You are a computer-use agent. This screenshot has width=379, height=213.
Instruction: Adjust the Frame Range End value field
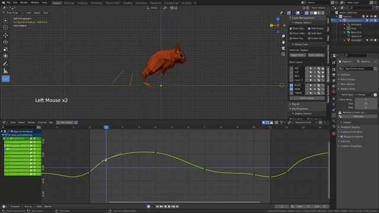366,104
